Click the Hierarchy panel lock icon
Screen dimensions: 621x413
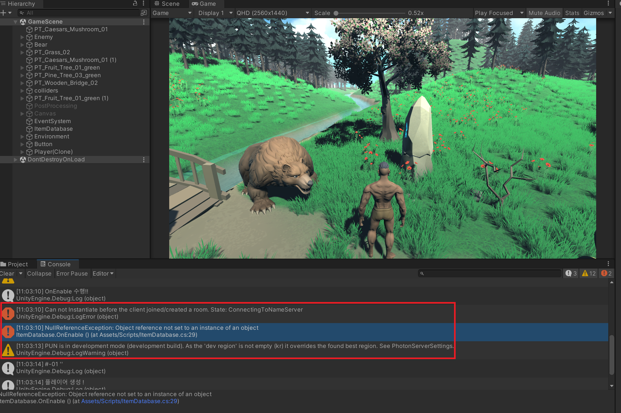pyautogui.click(x=135, y=4)
